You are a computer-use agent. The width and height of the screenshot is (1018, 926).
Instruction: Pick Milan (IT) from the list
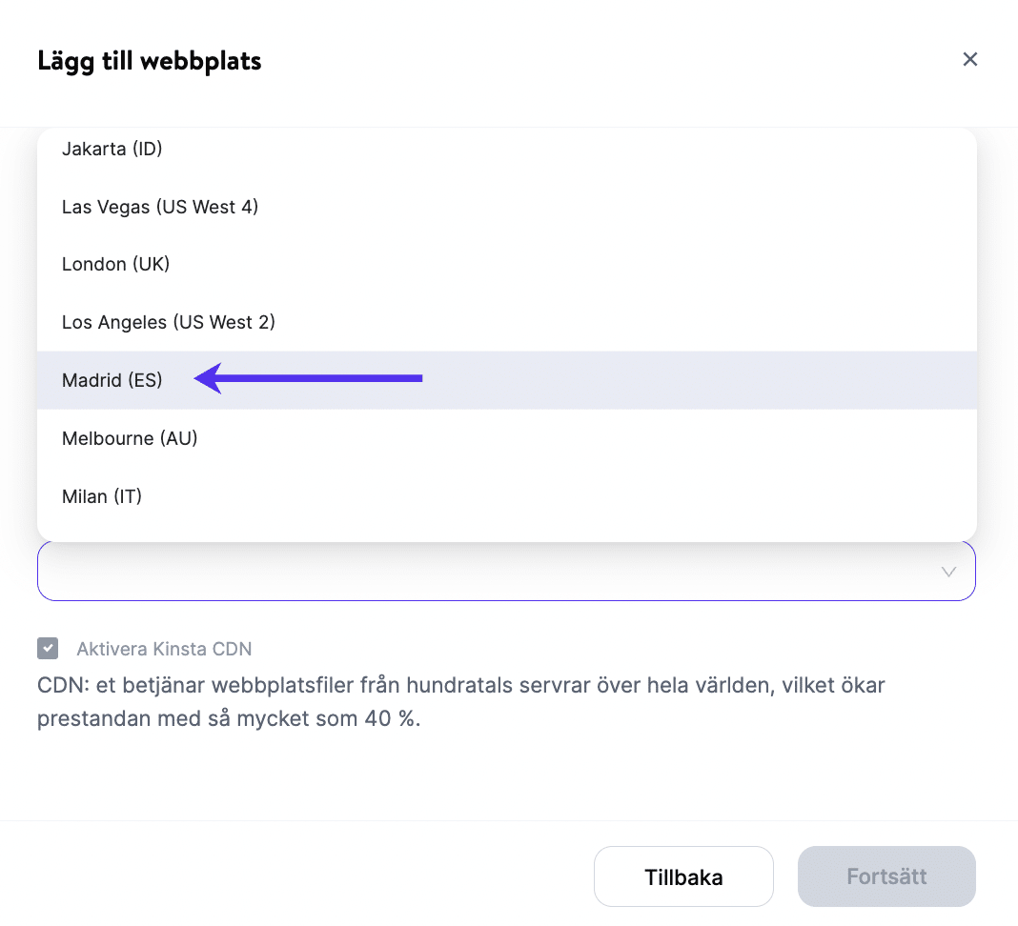tap(102, 496)
